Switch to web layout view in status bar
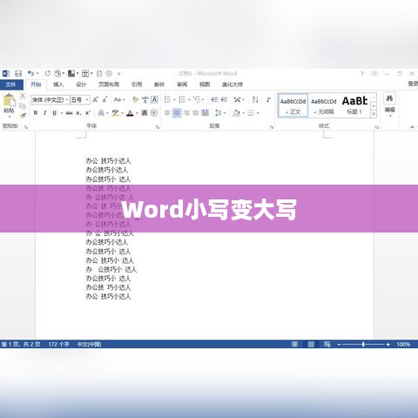 pyautogui.click(x=327, y=344)
